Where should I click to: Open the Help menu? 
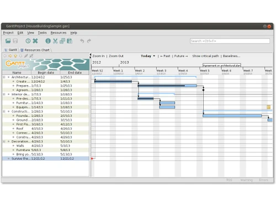[x=73, y=33]
